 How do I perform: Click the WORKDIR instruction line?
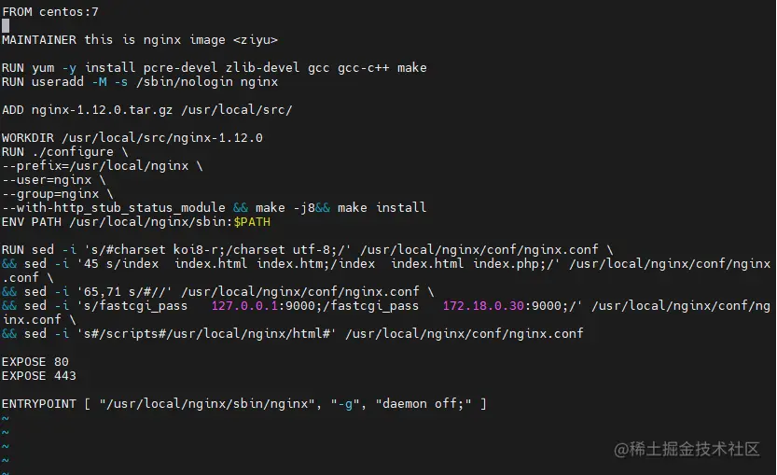(x=132, y=138)
